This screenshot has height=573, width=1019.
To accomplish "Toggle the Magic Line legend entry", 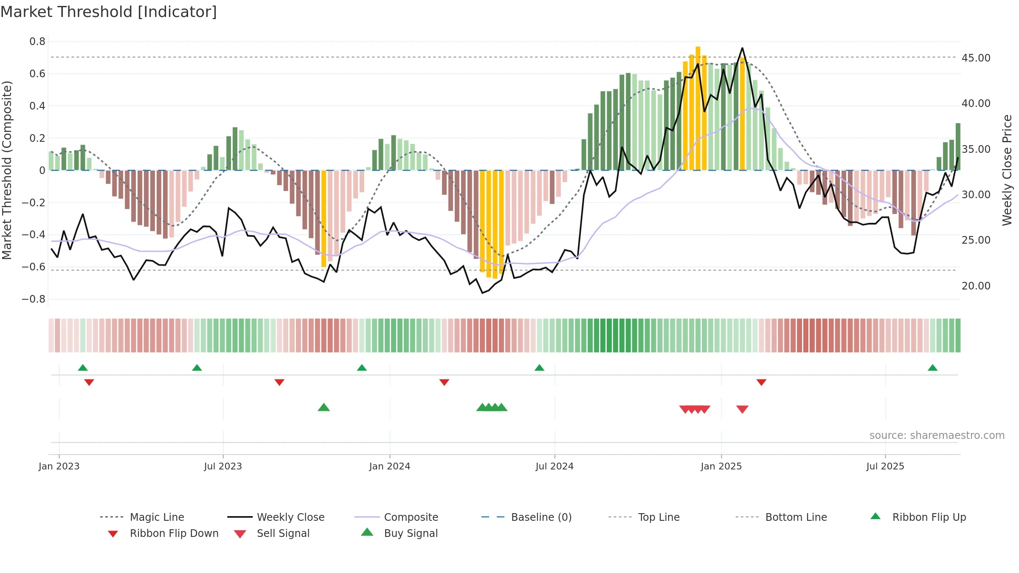I will coord(142,517).
